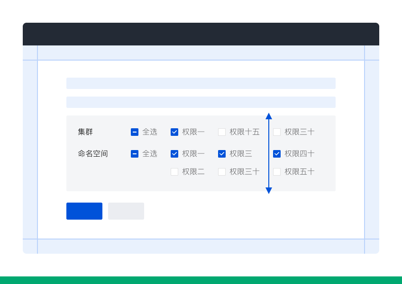
Task: Click the gray secondary button
Action: [x=126, y=211]
